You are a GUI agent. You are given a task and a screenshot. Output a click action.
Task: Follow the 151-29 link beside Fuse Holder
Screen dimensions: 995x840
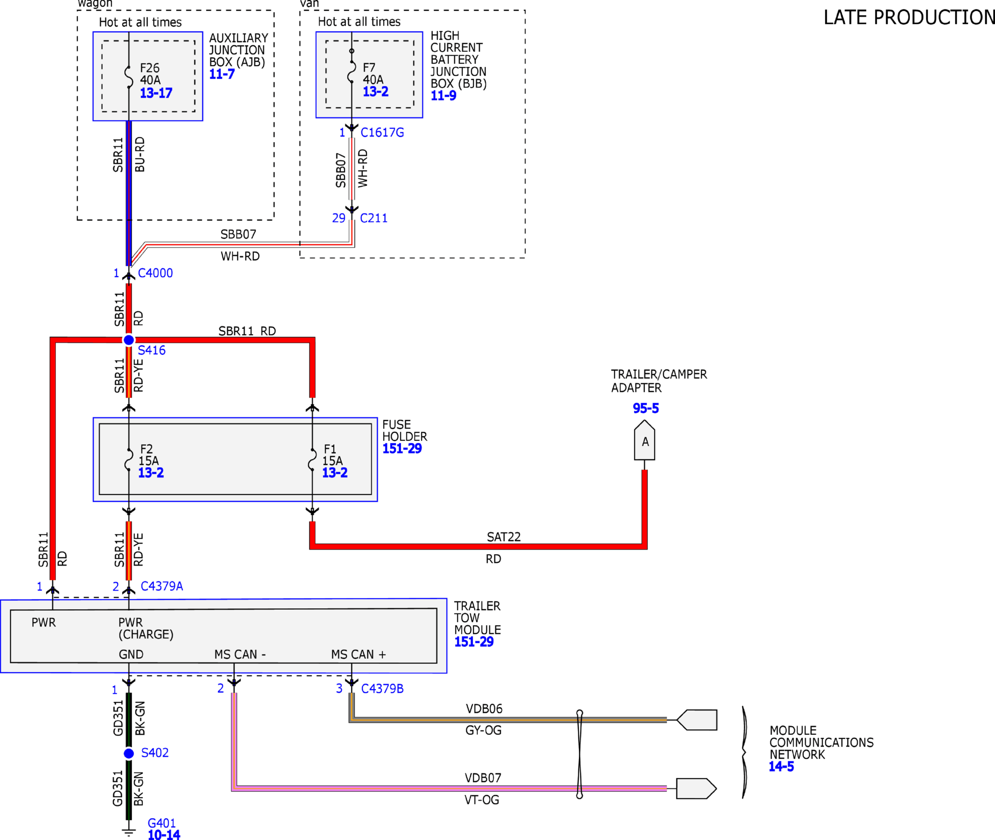pos(402,448)
